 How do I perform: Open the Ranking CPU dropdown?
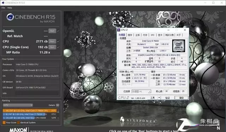[x=18, y=105]
